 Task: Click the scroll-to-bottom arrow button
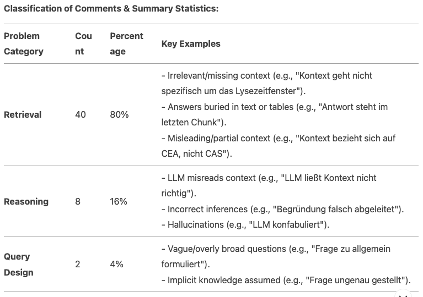(x=403, y=294)
